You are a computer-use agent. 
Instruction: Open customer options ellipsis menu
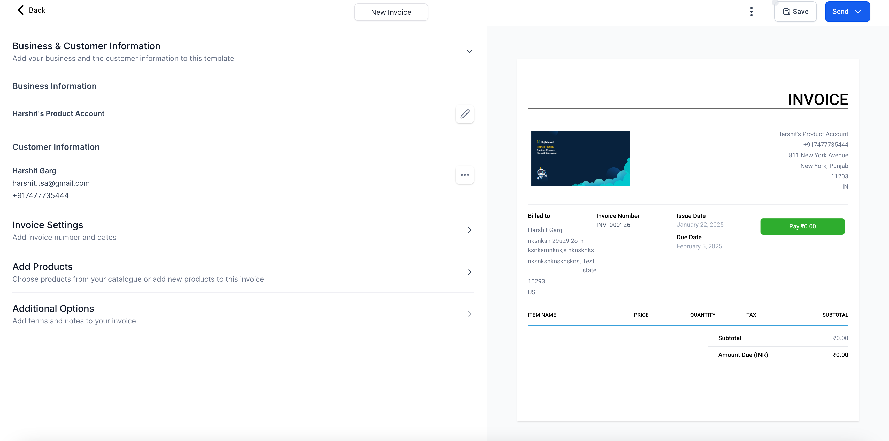(464, 175)
